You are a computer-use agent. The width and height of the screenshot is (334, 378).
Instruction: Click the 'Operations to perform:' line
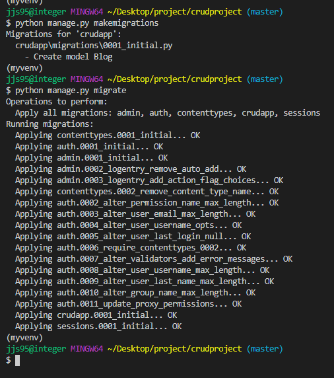click(57, 102)
